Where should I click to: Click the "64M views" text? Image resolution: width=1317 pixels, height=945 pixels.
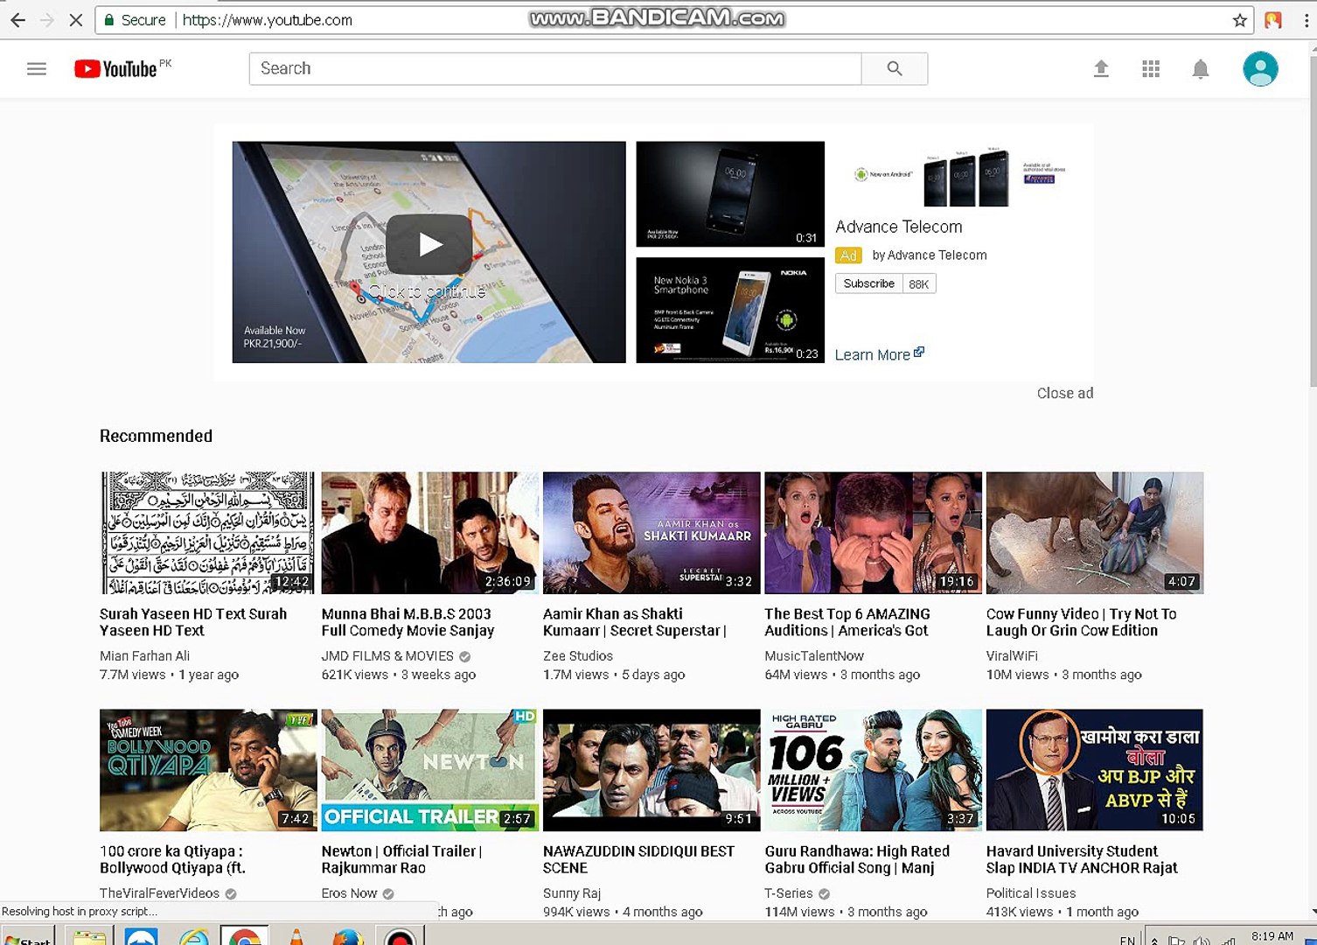click(796, 675)
